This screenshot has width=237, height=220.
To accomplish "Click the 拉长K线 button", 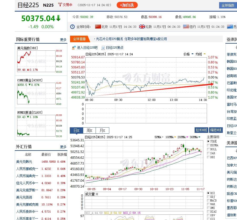I will pyautogui.click(x=201, y=130).
